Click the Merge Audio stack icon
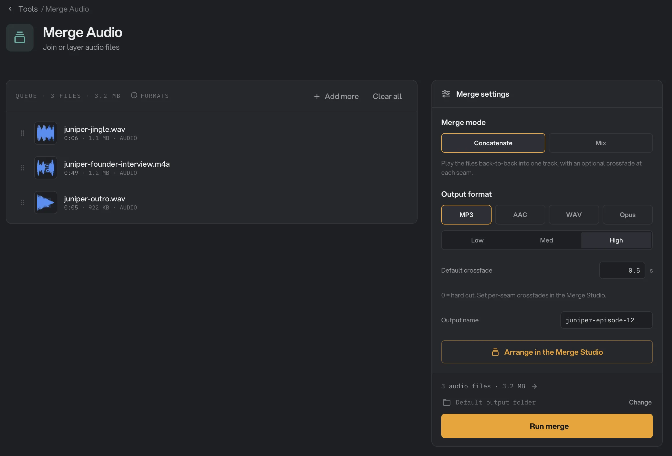Image resolution: width=672 pixels, height=456 pixels. tap(20, 38)
